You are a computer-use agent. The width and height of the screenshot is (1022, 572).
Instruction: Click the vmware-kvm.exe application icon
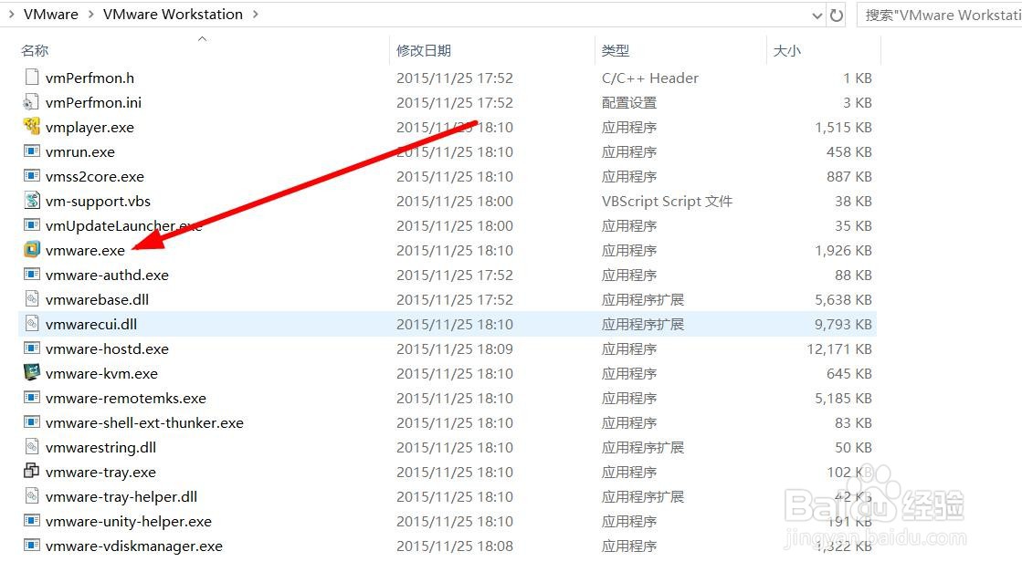[x=31, y=373]
